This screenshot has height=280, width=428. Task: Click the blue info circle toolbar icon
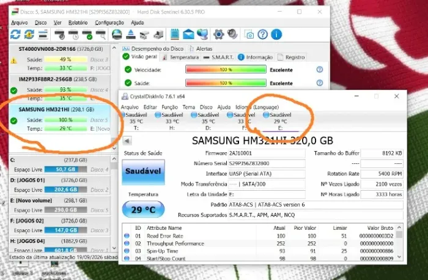[x=276, y=35]
